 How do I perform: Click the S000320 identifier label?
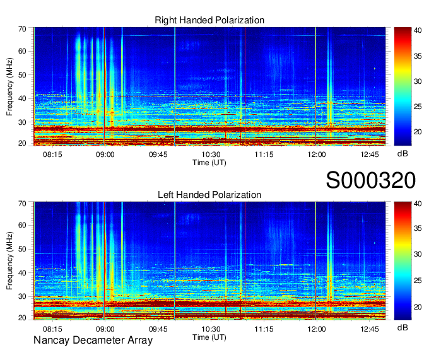tap(371, 180)
